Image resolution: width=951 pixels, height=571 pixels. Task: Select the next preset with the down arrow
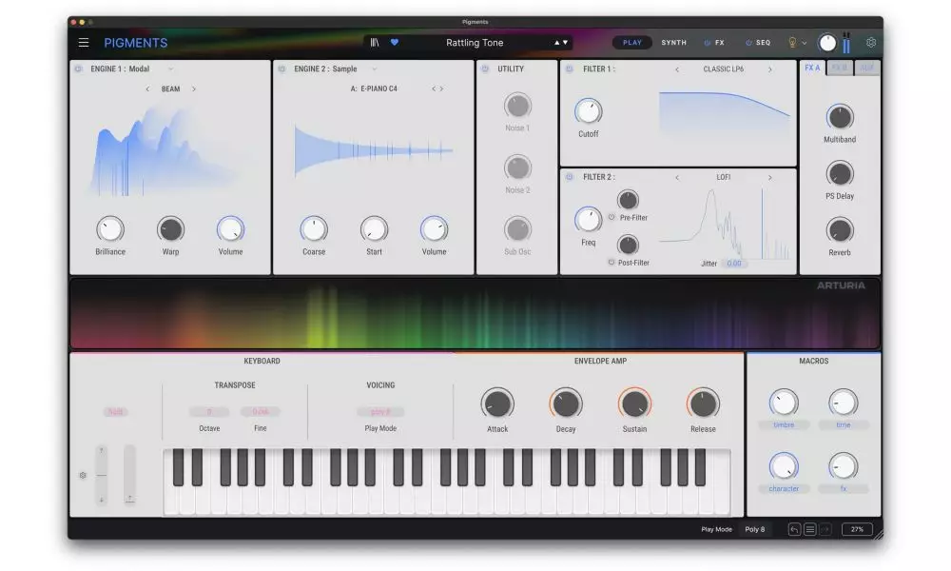coord(565,43)
